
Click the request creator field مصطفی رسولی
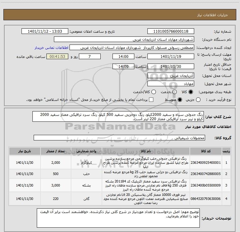click(x=132, y=48)
